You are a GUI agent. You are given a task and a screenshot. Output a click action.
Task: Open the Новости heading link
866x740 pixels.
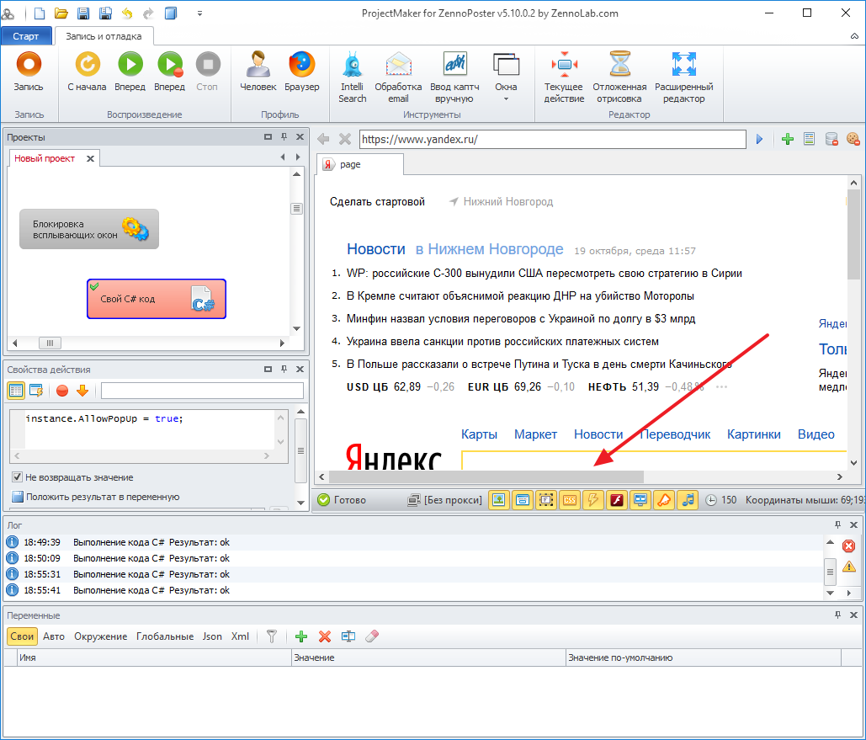(376, 249)
